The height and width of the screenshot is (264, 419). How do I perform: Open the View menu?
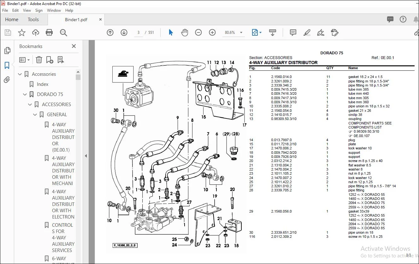pyautogui.click(x=27, y=10)
